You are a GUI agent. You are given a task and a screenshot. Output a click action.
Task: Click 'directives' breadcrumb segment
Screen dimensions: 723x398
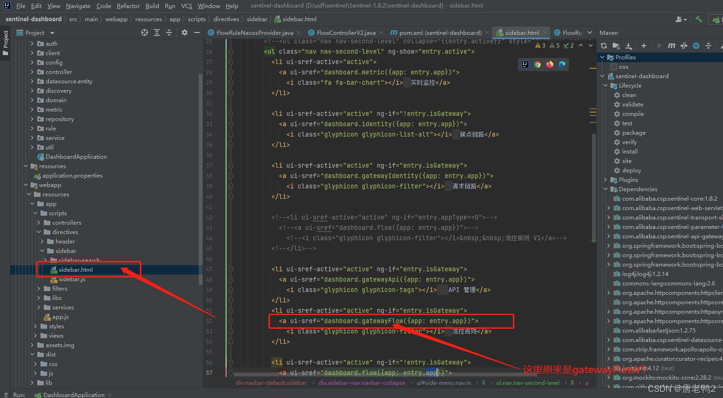pos(226,19)
